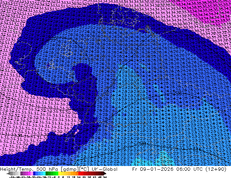The width and height of the screenshot is (231, 178).
Task: Click the '24' legend value below the red
Action: 79,177
